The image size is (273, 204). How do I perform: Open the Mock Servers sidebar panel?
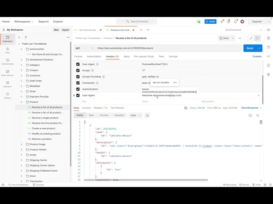tap(8, 73)
